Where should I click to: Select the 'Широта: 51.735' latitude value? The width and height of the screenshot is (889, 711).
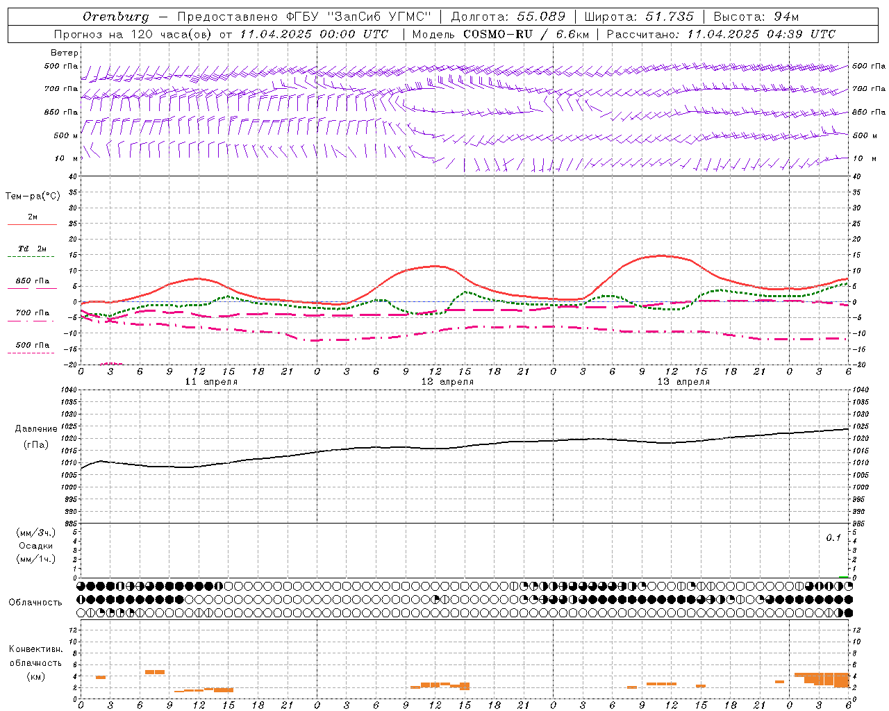[x=639, y=16]
